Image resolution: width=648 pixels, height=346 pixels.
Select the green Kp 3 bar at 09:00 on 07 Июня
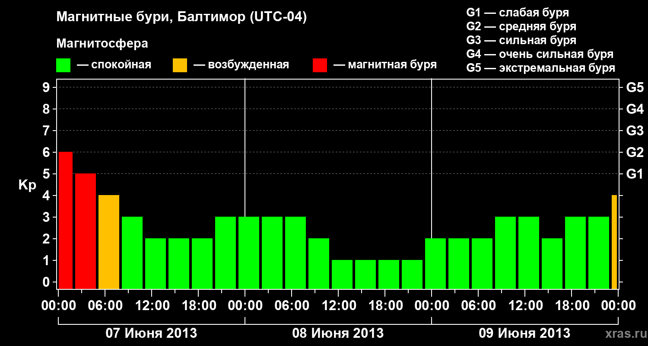132,253
